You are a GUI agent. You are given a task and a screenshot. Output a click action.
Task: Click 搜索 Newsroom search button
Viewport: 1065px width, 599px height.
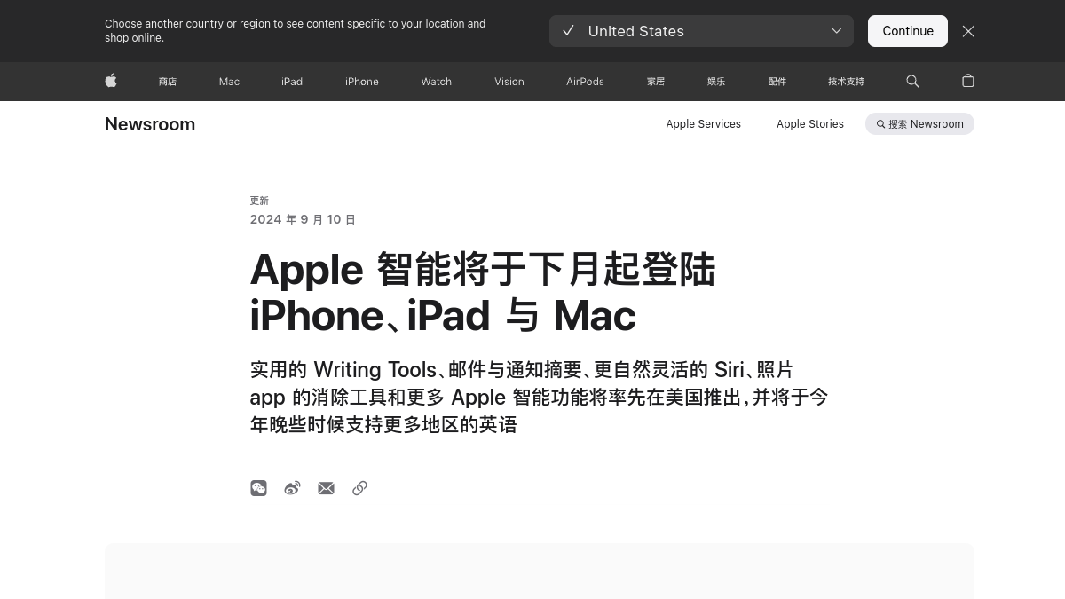(919, 124)
